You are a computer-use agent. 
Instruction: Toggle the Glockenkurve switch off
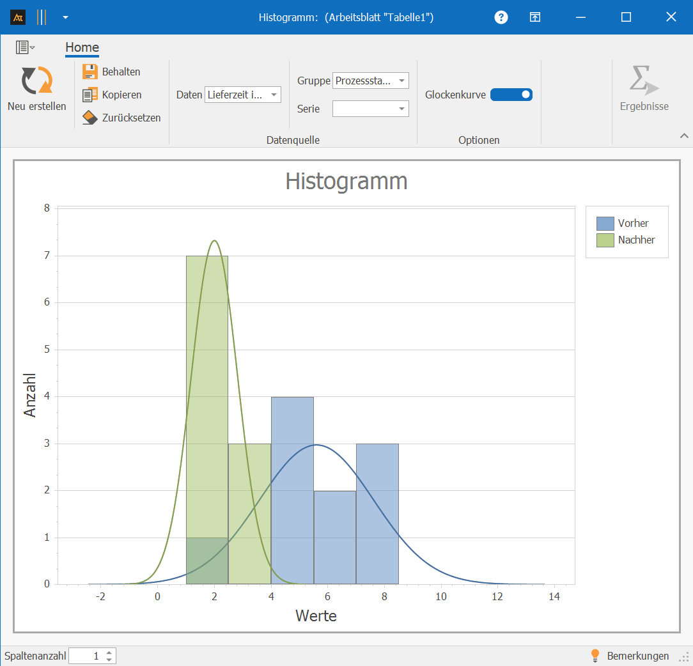coord(511,95)
